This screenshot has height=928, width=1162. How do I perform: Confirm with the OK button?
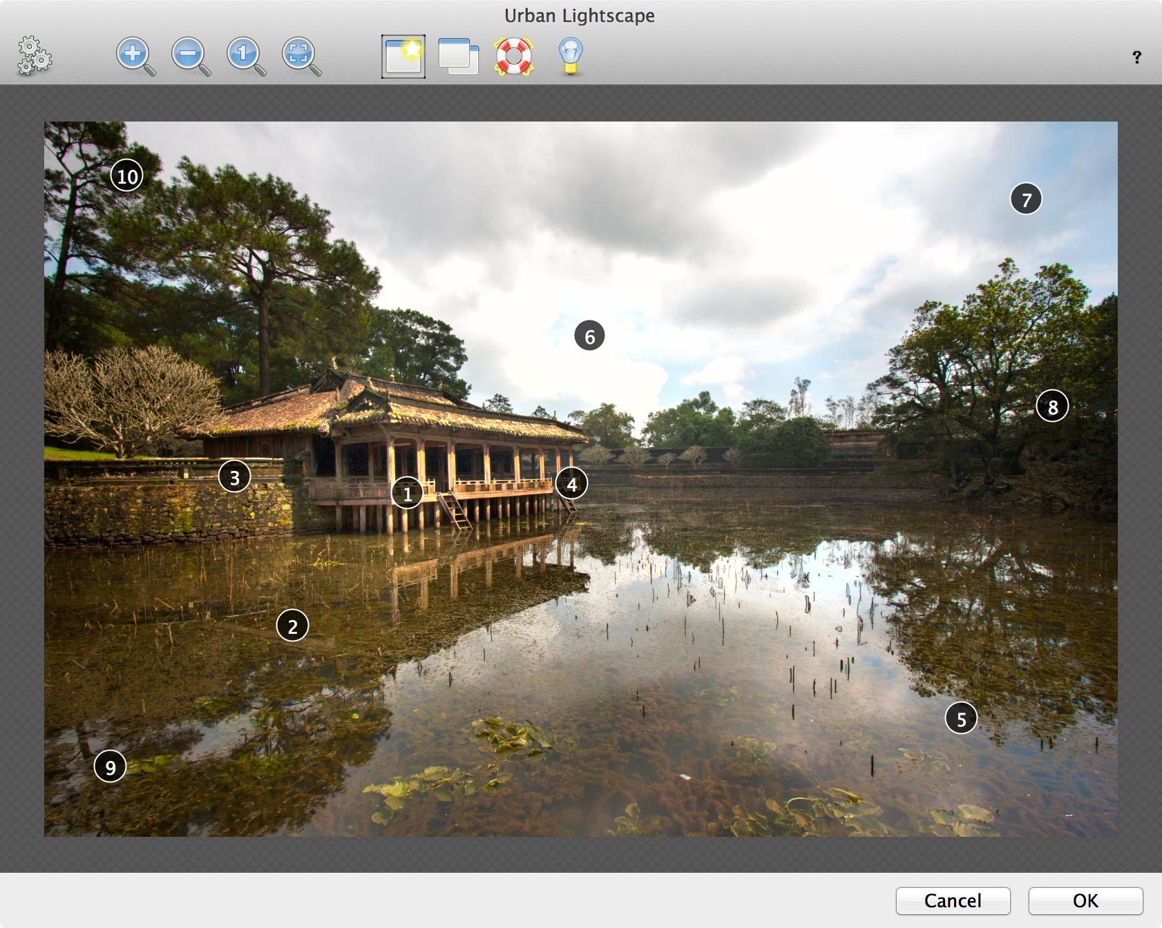1085,900
